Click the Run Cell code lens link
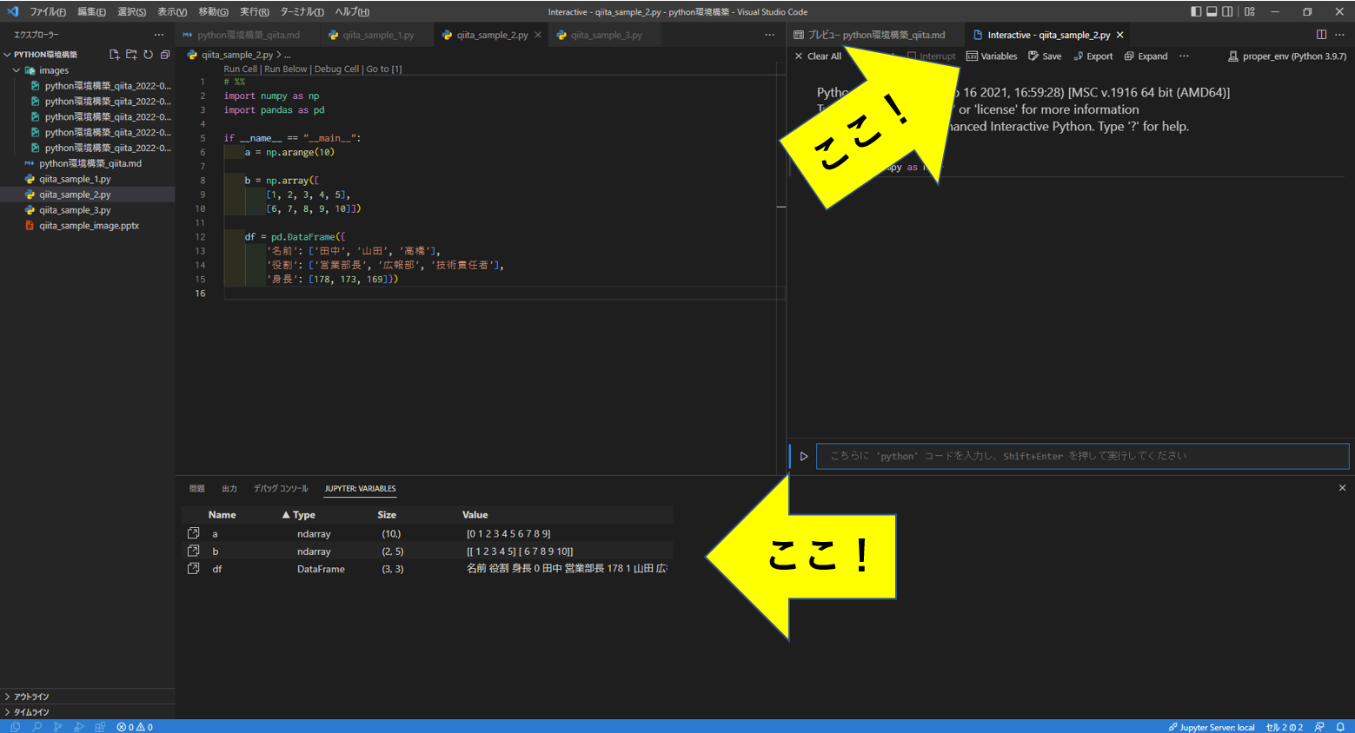The height and width of the screenshot is (733, 1355). point(240,69)
